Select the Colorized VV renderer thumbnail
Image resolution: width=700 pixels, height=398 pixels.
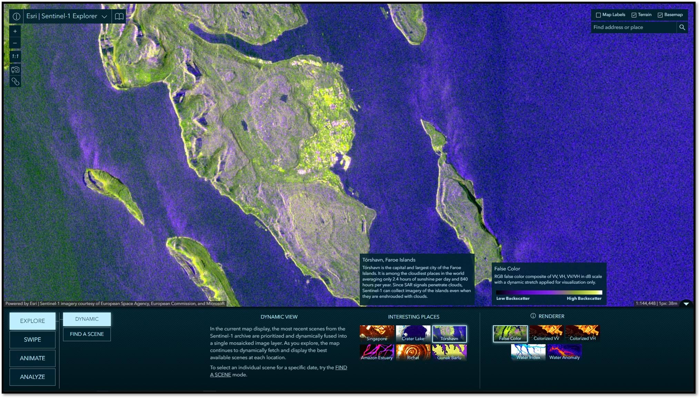click(x=546, y=334)
